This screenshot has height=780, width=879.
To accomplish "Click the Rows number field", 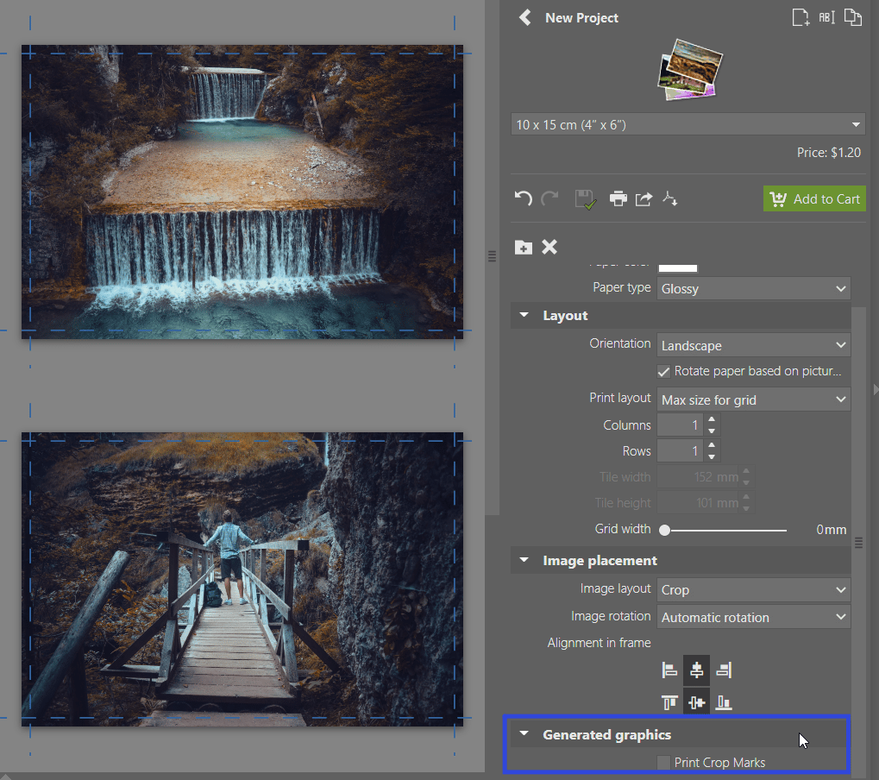I will tap(681, 451).
